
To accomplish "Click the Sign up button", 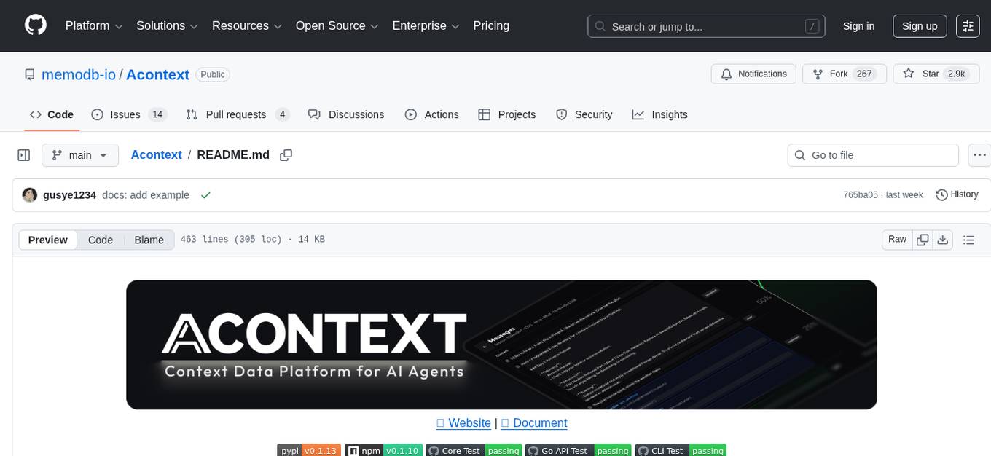I will pos(920,25).
